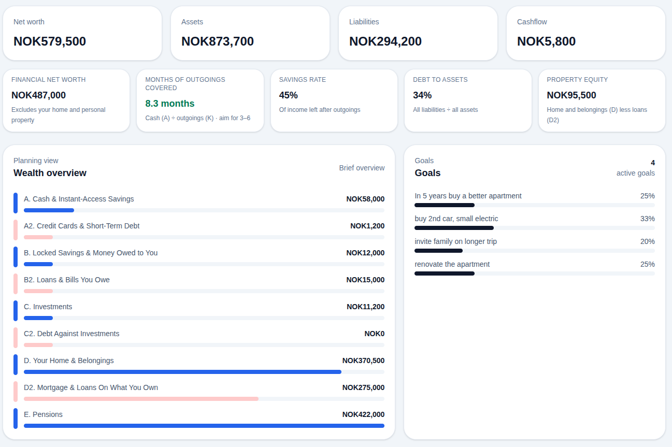Click the Liabilities total NOK294,200
The height and width of the screenshot is (447, 672).
(x=385, y=41)
